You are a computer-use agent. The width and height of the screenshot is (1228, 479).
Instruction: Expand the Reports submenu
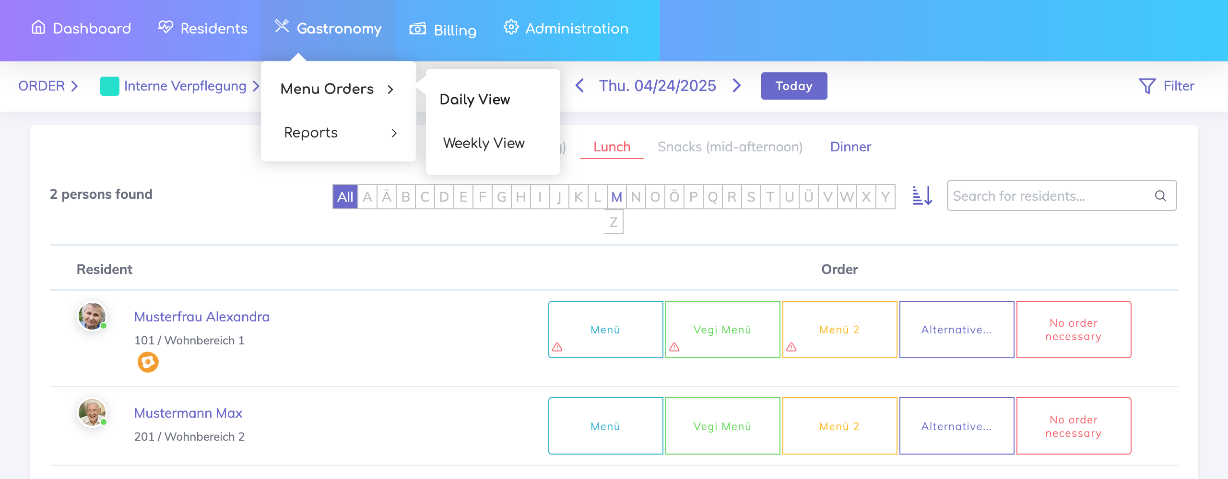[339, 133]
